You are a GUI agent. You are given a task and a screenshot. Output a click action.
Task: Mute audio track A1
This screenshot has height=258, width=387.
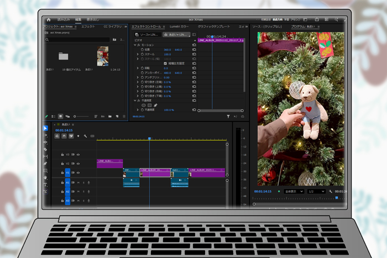[x=78, y=182]
